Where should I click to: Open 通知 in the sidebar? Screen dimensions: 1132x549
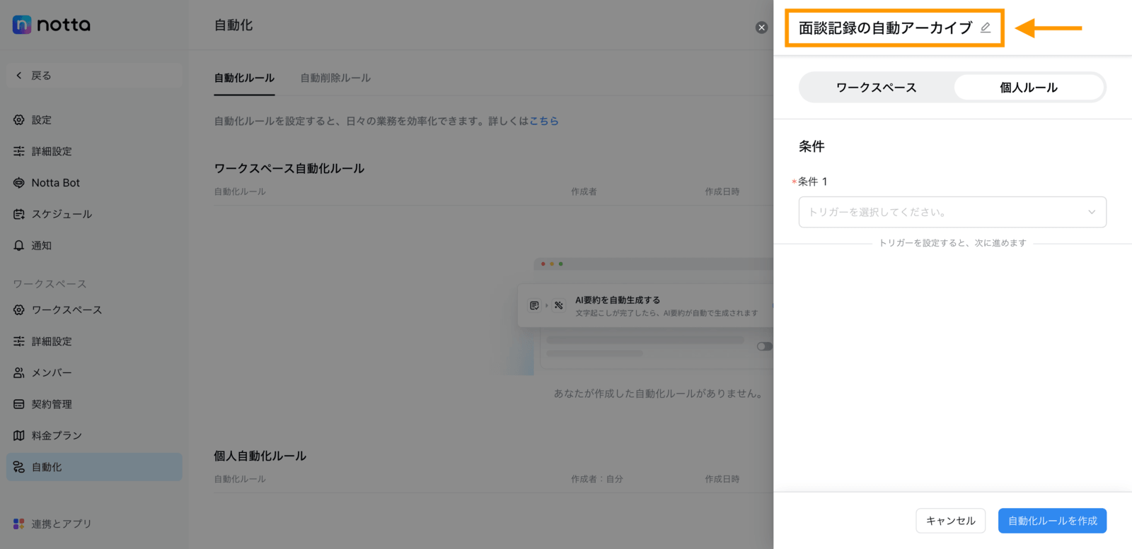(94, 246)
